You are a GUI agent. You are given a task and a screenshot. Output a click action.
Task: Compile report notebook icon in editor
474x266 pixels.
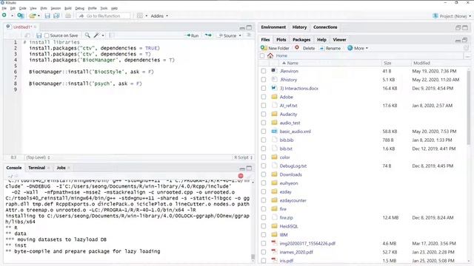click(x=112, y=35)
